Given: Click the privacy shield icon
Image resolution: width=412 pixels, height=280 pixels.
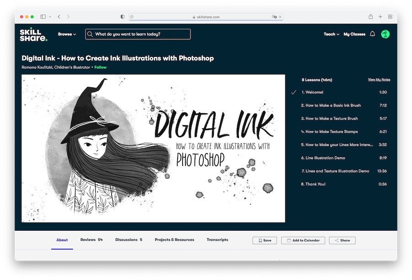Looking at the screenshot, I should click(x=122, y=16).
